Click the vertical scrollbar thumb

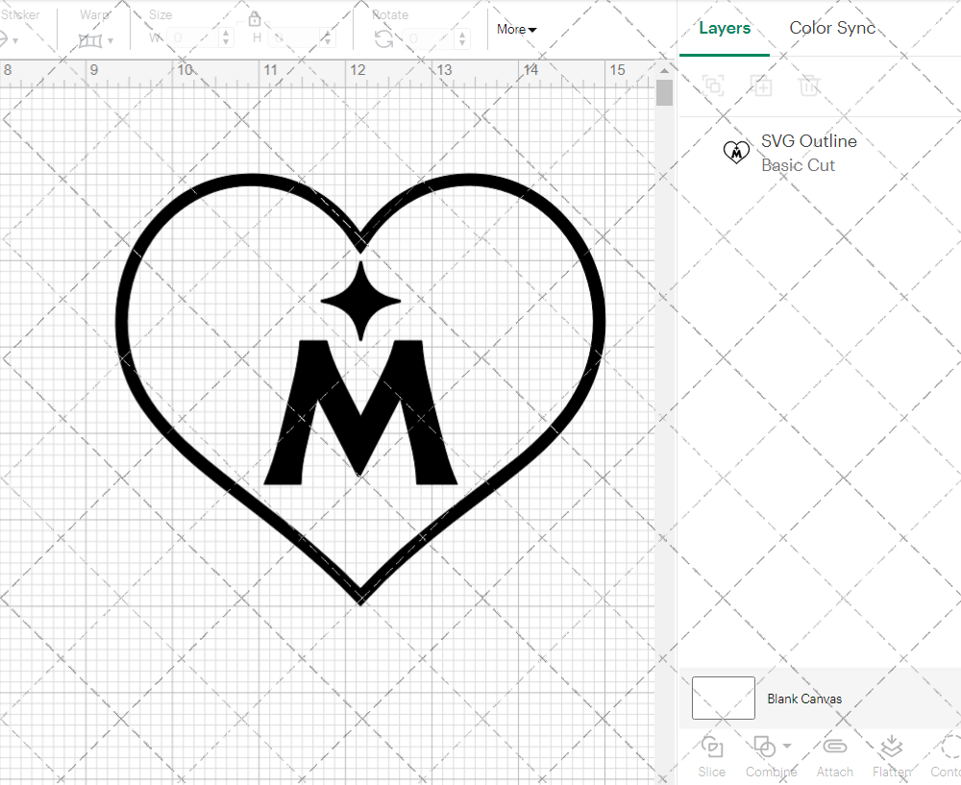(664, 93)
